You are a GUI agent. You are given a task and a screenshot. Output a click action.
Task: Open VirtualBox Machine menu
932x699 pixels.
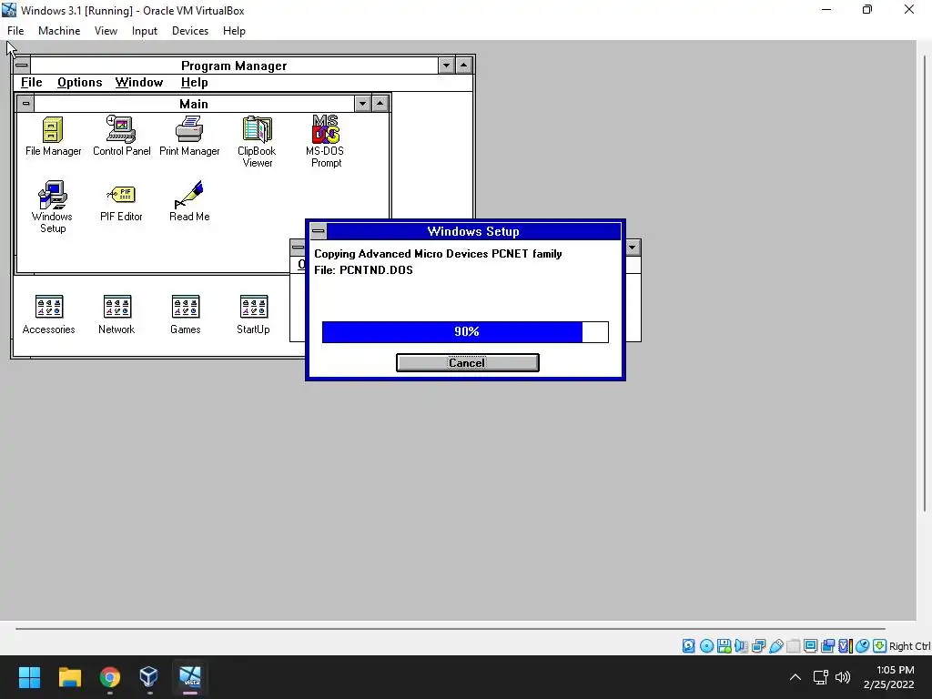59,31
